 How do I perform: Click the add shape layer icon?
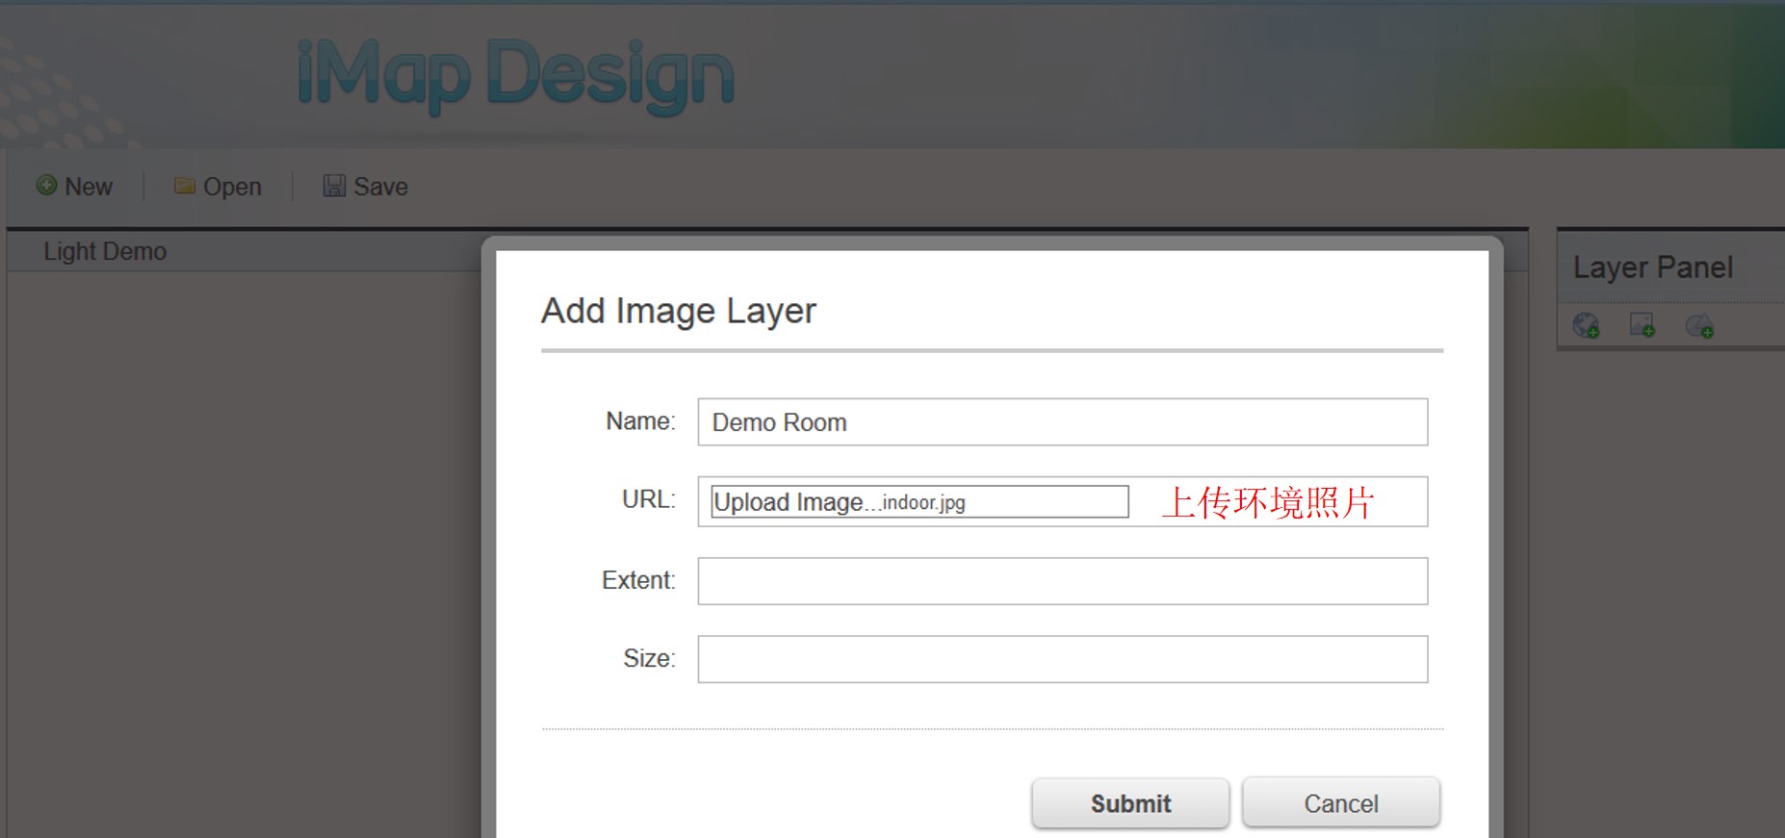[x=1699, y=325]
